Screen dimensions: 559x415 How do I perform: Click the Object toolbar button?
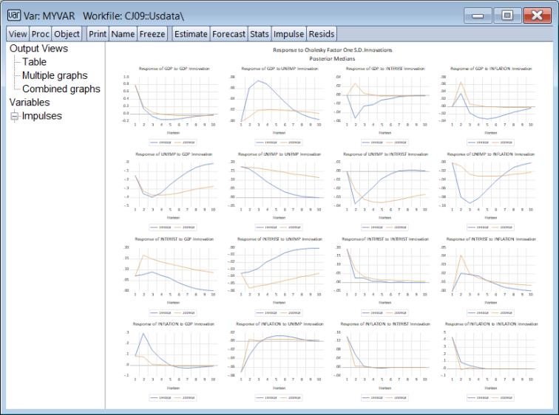click(x=67, y=34)
